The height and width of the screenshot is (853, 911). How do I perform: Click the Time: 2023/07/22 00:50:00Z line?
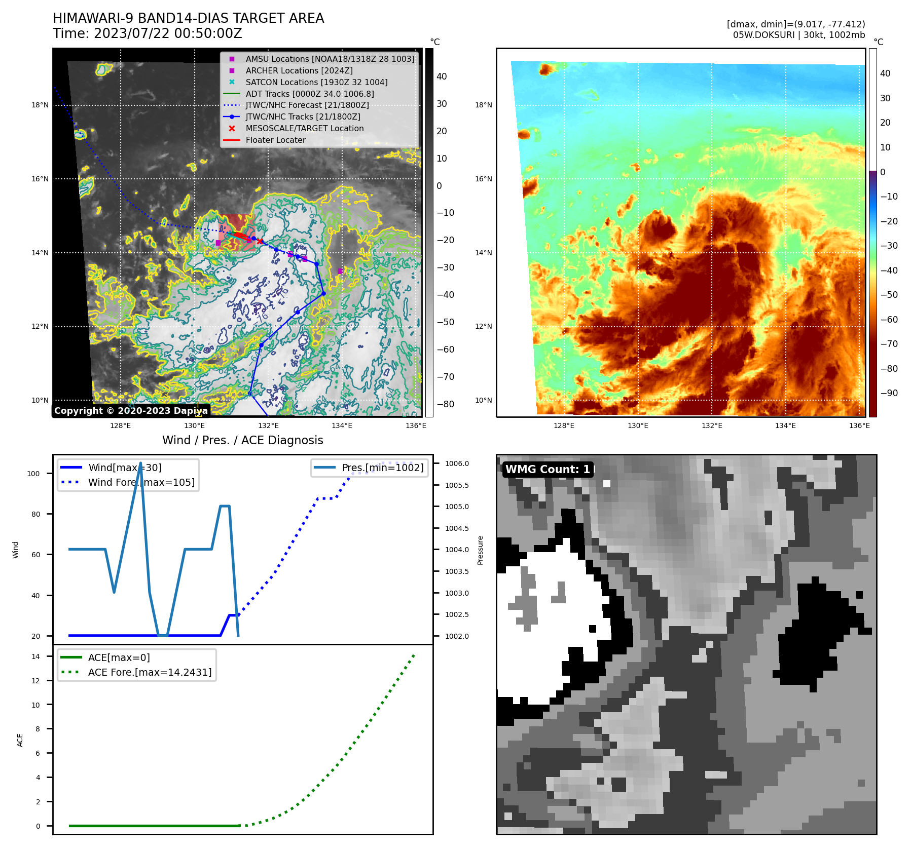click(148, 33)
